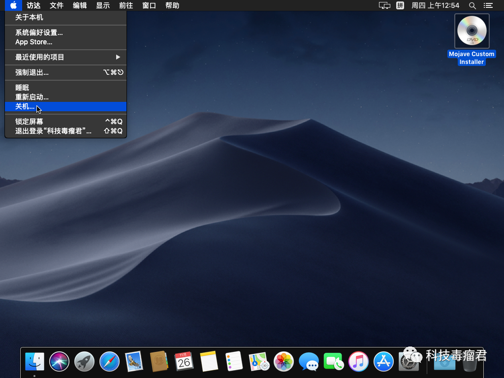
Task: Open Notification Center list icon
Action: [x=488, y=5]
